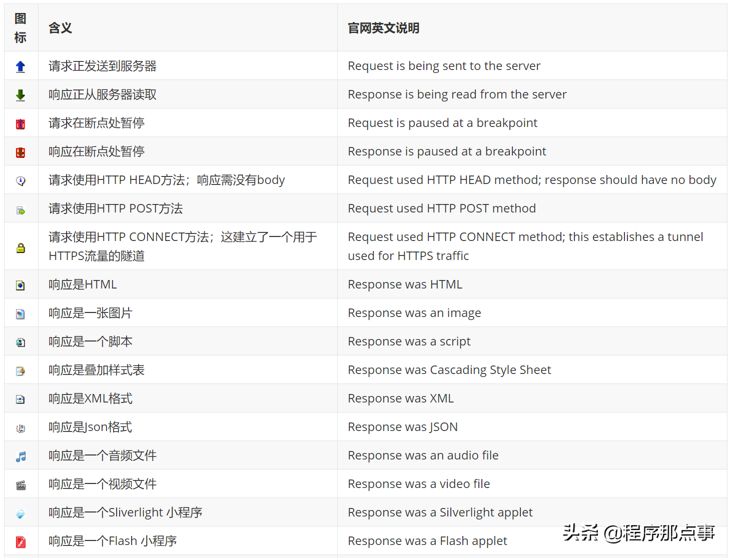Click the green download arrow icon
The height and width of the screenshot is (558, 731).
click(21, 94)
